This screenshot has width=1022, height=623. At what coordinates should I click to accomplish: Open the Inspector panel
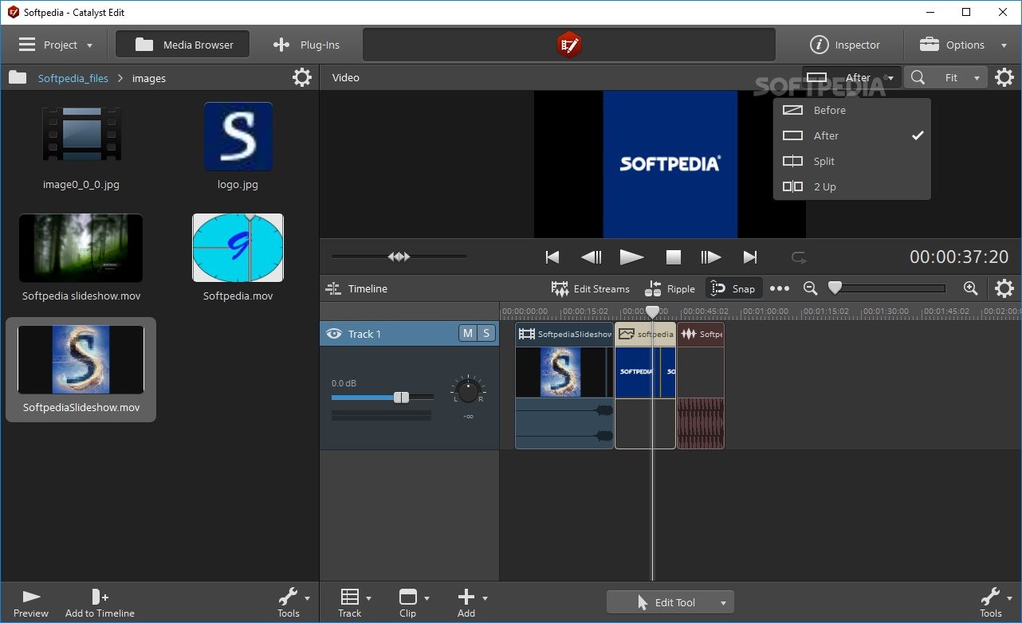coord(845,45)
